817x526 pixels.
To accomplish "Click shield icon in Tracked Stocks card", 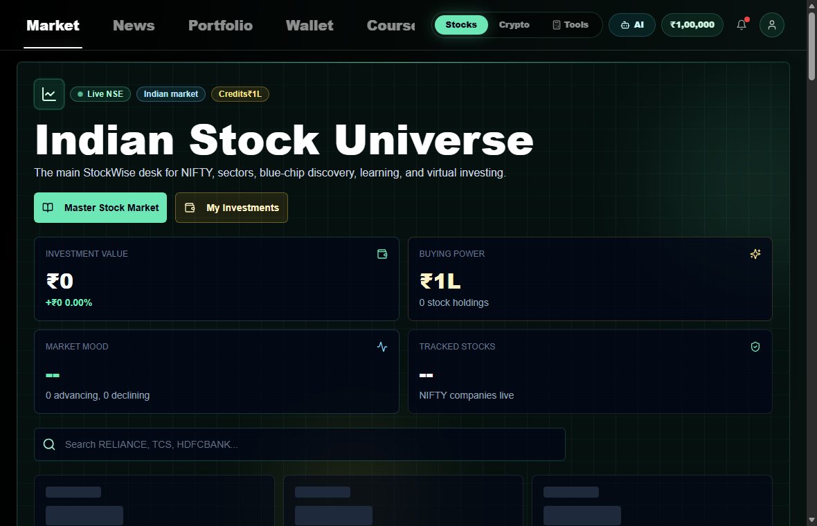I will pos(755,347).
